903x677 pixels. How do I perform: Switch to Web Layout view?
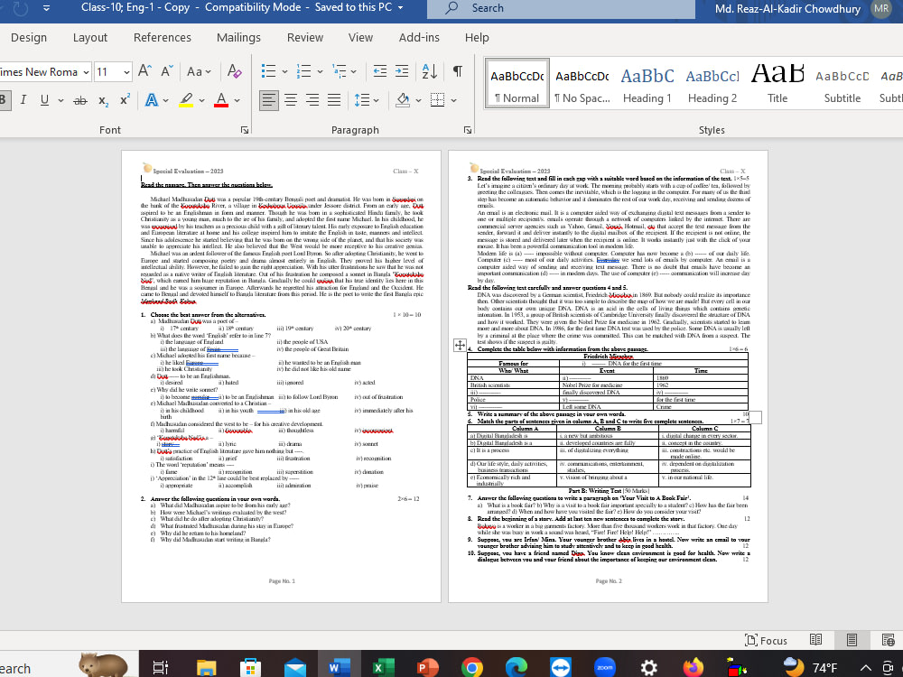888,640
